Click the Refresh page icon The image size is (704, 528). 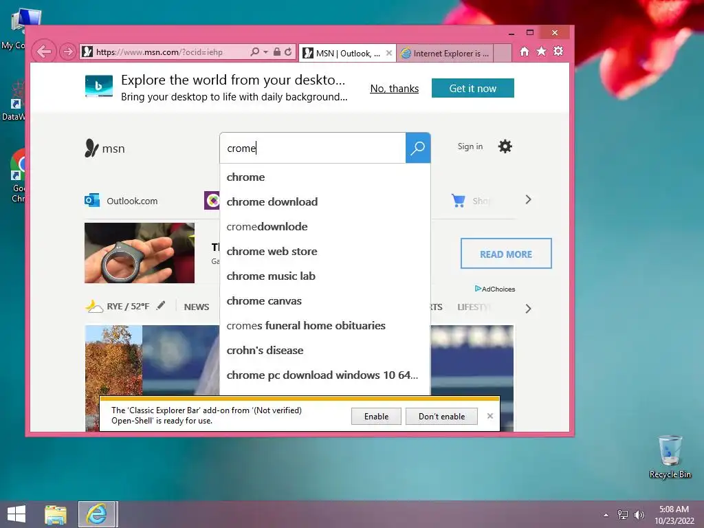(x=288, y=52)
